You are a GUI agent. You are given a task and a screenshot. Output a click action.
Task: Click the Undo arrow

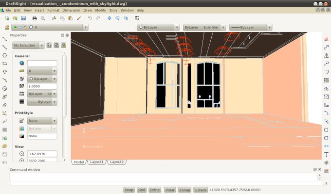click(x=90, y=18)
